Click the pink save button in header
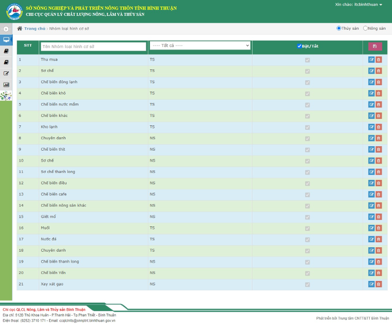The height and width of the screenshot is (325, 392). 375,46
